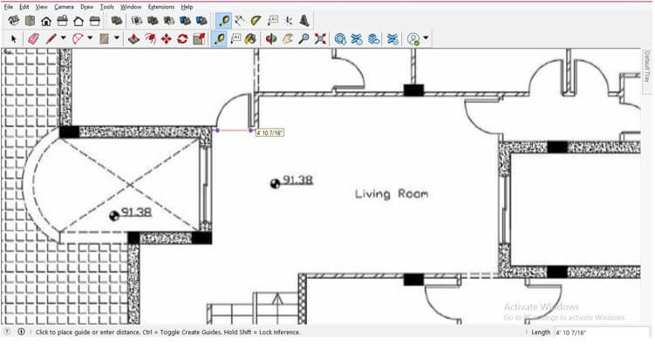Select the Rotate tool
Screen dimensions: 655x344
[x=182, y=39]
